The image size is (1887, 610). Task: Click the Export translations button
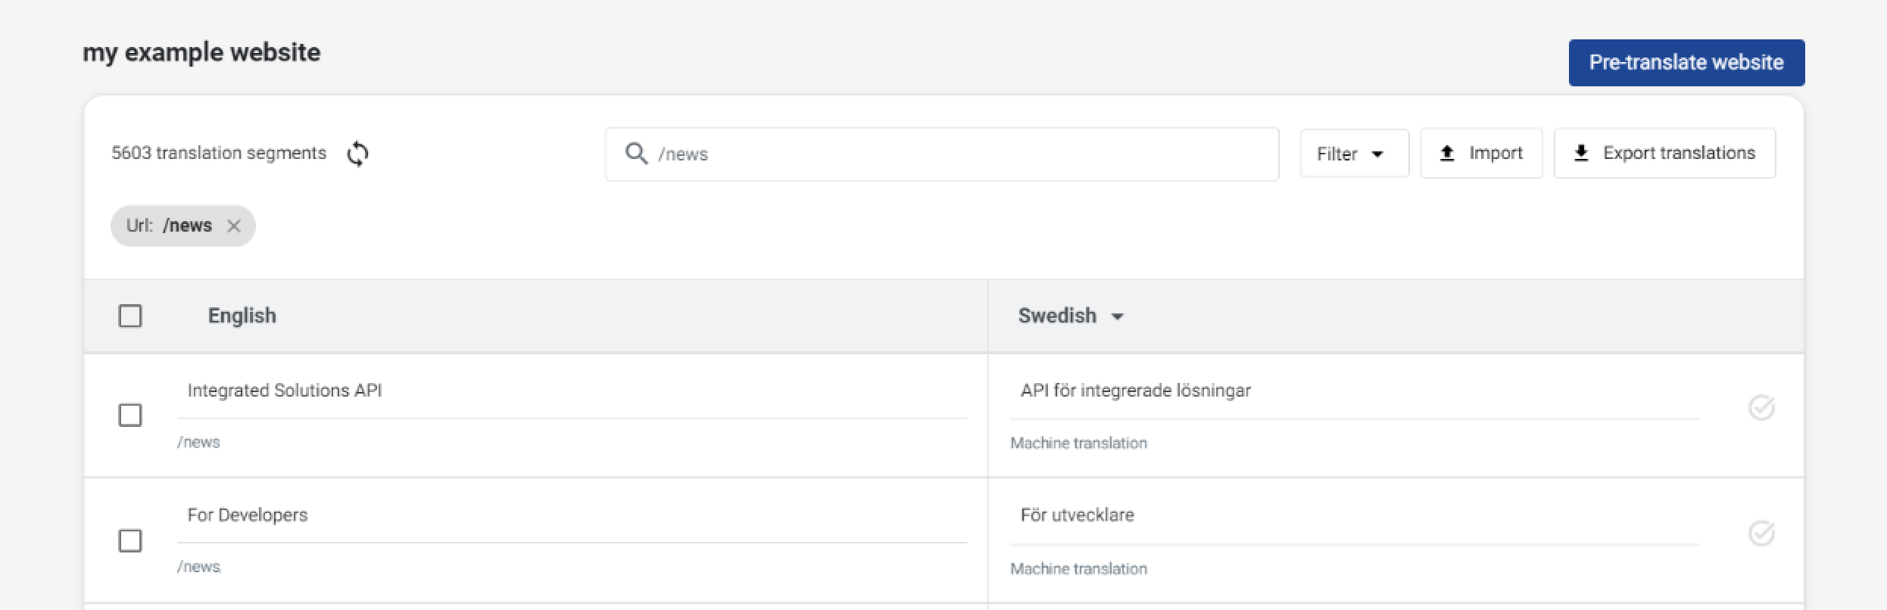pos(1664,154)
